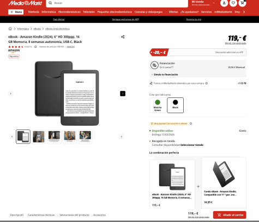Expand Simula tu financiación
Viewport: 259px width, 222px height.
pyautogui.click(x=165, y=75)
